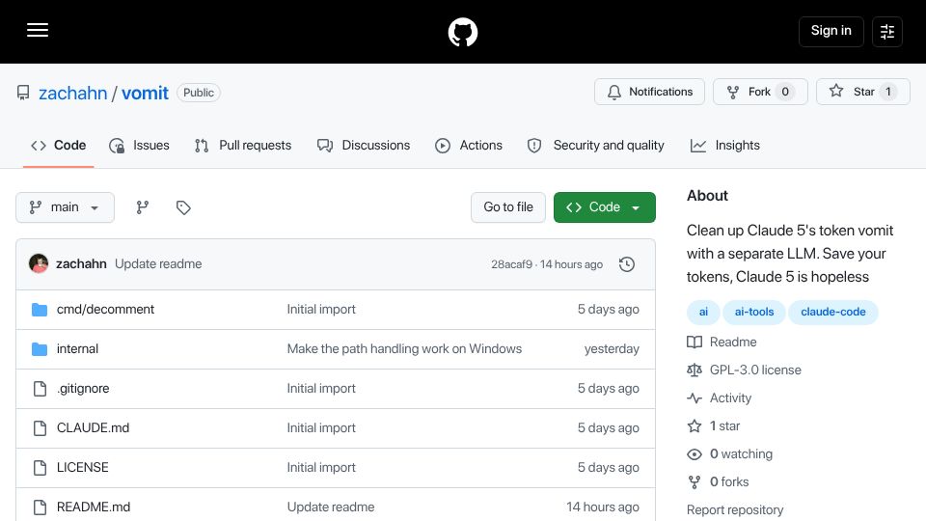Fork the repository
The image size is (926, 521).
click(x=760, y=92)
